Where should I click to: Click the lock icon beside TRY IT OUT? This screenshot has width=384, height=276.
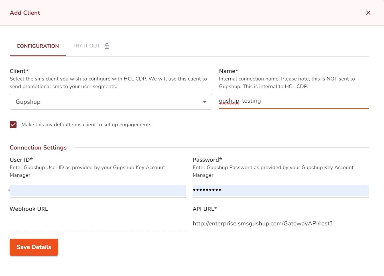[107, 46]
